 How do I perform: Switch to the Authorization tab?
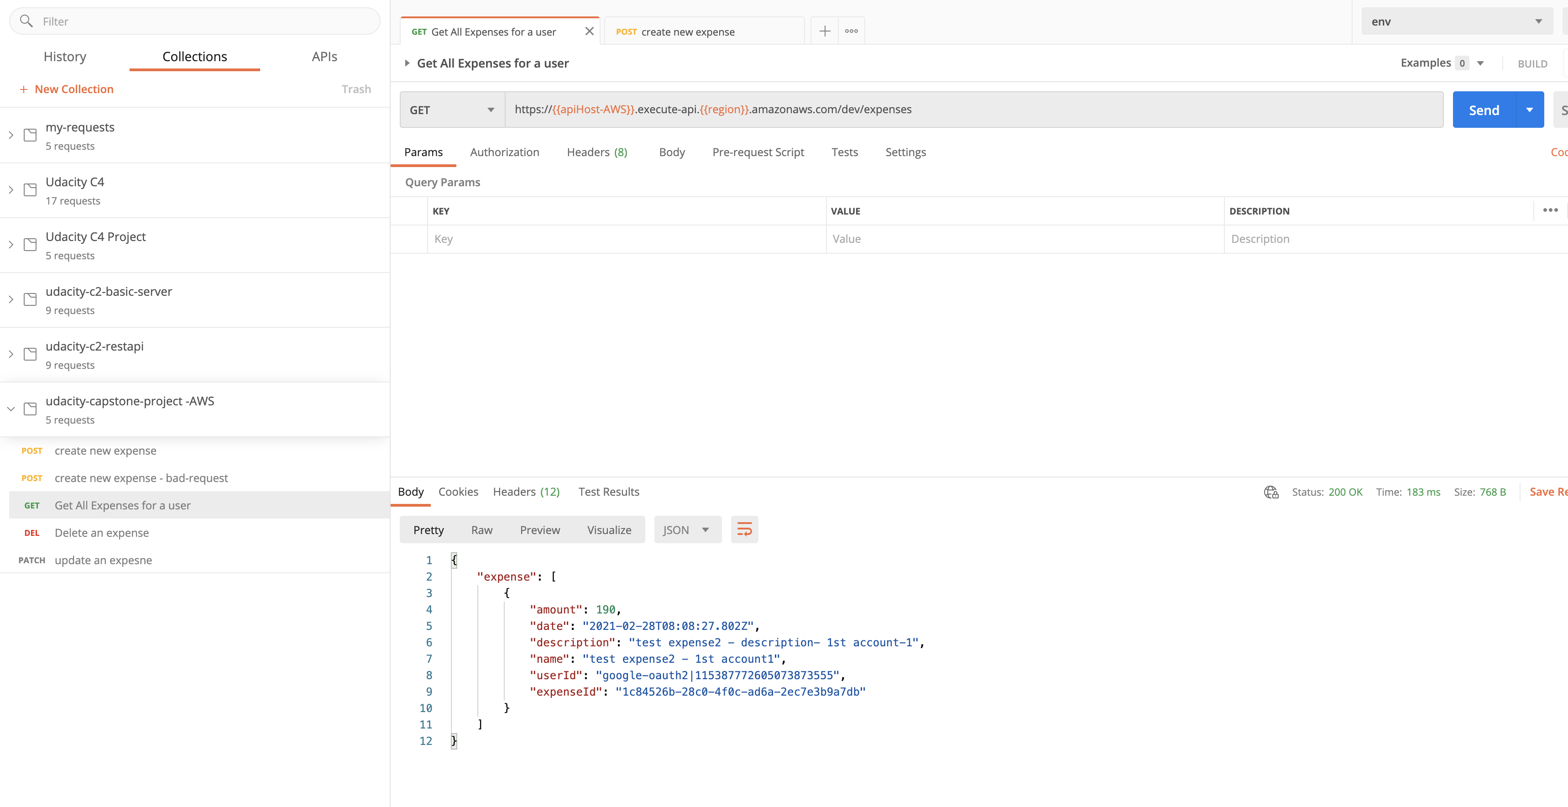point(504,152)
